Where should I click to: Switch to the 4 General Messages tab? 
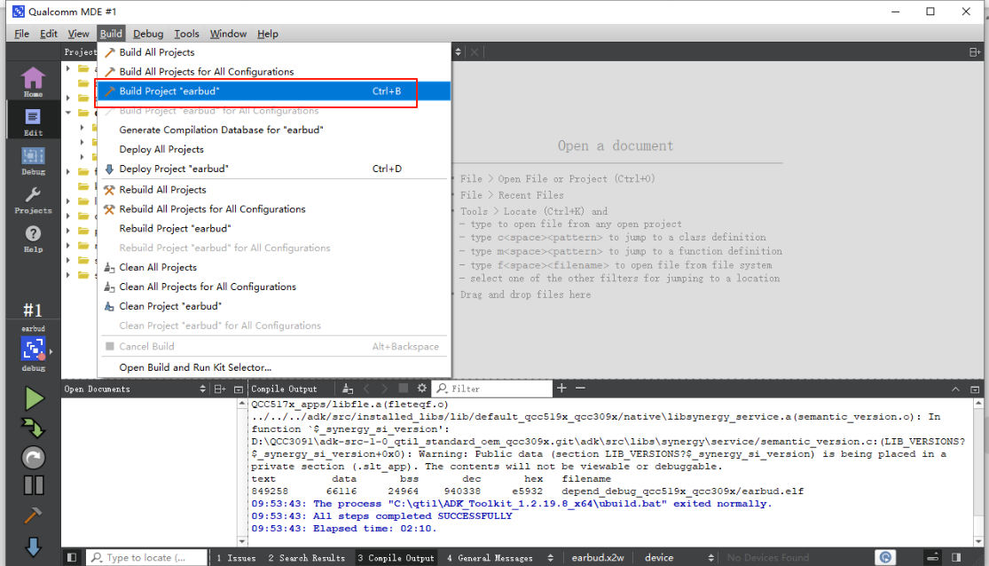pos(491,558)
